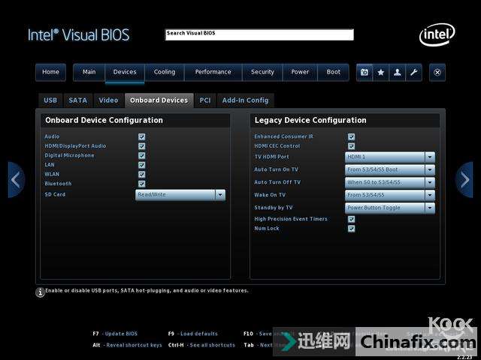This screenshot has height=360, width=481.
Task: Click the Standby by TV label
Action: point(274,208)
